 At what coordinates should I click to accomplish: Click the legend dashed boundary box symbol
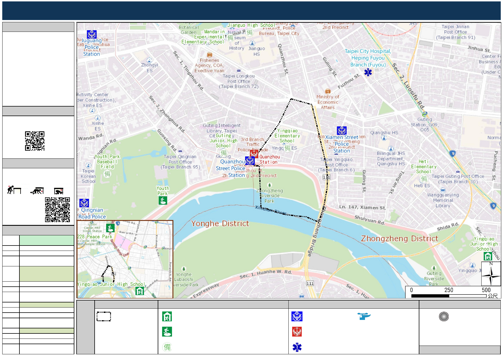[104, 316]
